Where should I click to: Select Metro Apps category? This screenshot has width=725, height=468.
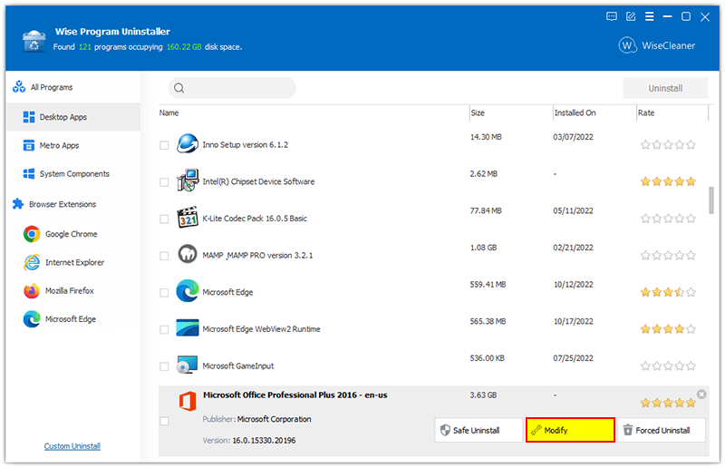(x=59, y=145)
